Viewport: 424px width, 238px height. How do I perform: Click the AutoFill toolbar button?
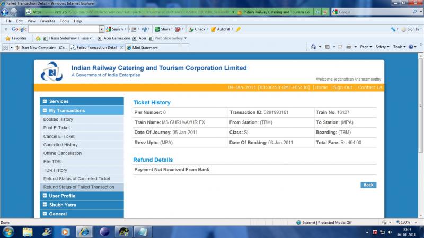click(x=222, y=29)
